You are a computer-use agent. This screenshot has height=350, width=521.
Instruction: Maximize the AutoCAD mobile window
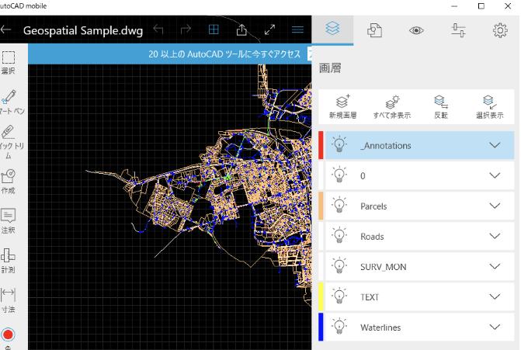[x=481, y=6]
